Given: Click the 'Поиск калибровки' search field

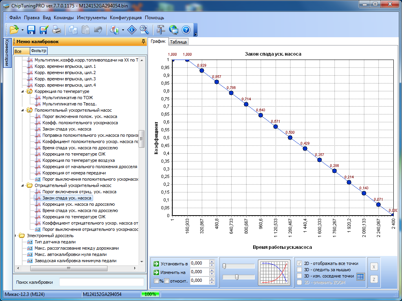Looking at the screenshot, I should [101, 282].
